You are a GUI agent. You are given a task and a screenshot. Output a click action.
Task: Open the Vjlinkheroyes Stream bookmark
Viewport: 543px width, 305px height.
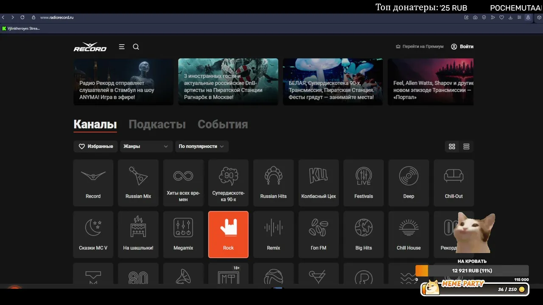pos(21,28)
